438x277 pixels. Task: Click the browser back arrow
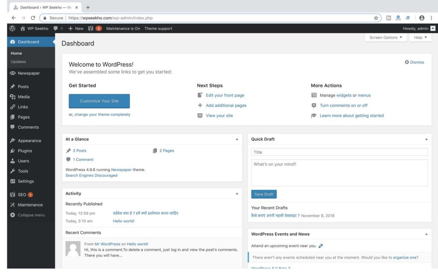14,18
